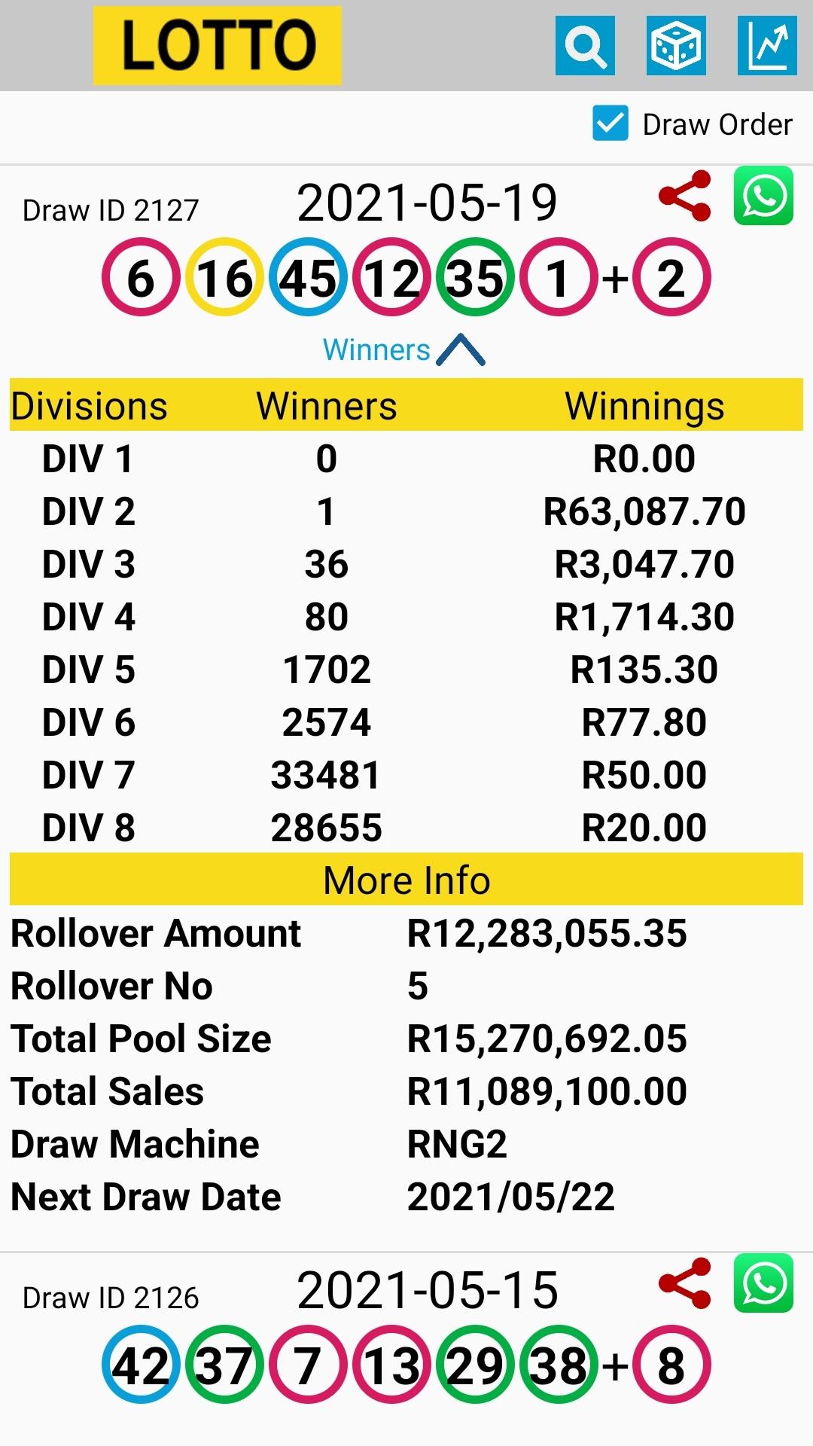813x1446 pixels.
Task: Tap the dice random numbers icon
Action: [x=676, y=46]
